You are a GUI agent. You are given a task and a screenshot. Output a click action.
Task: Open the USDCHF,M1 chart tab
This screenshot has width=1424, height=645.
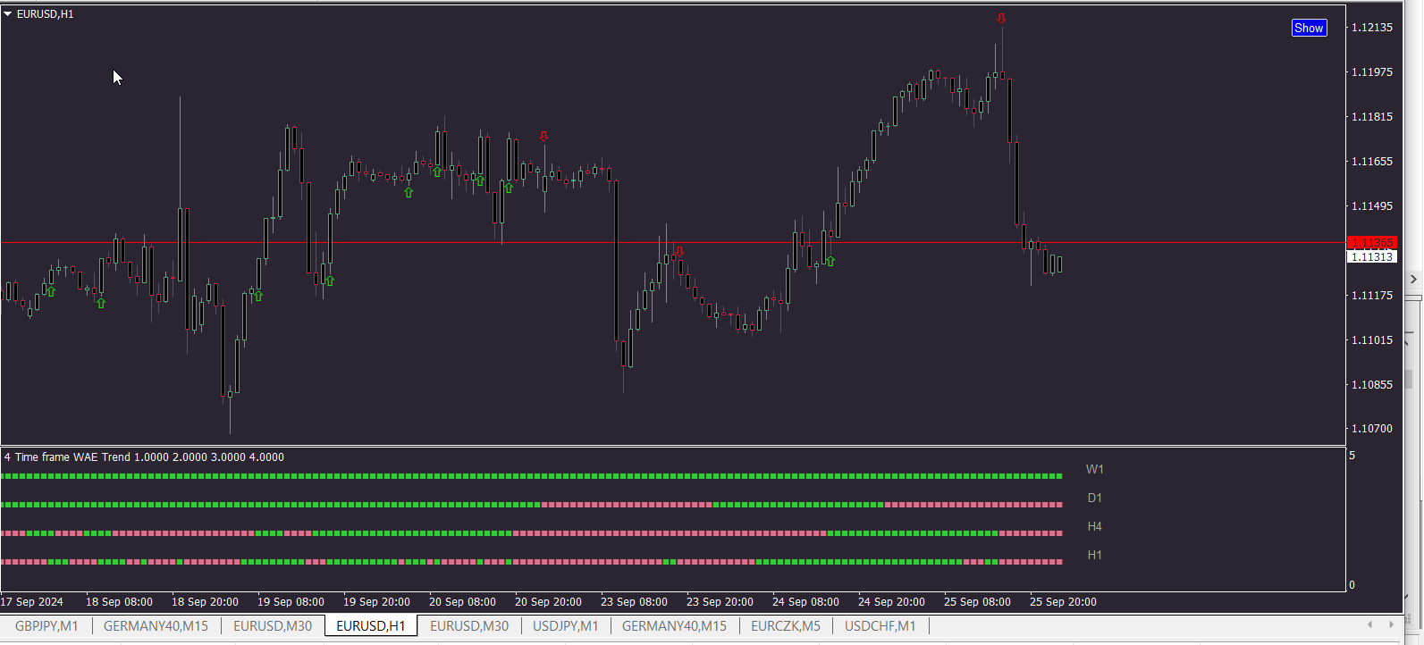tap(881, 626)
